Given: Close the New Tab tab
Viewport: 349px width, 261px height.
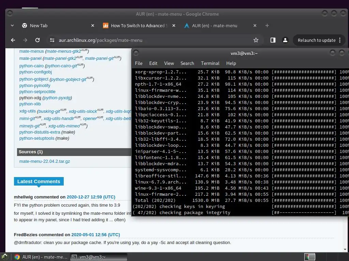Looking at the screenshot, I should [x=93, y=25].
